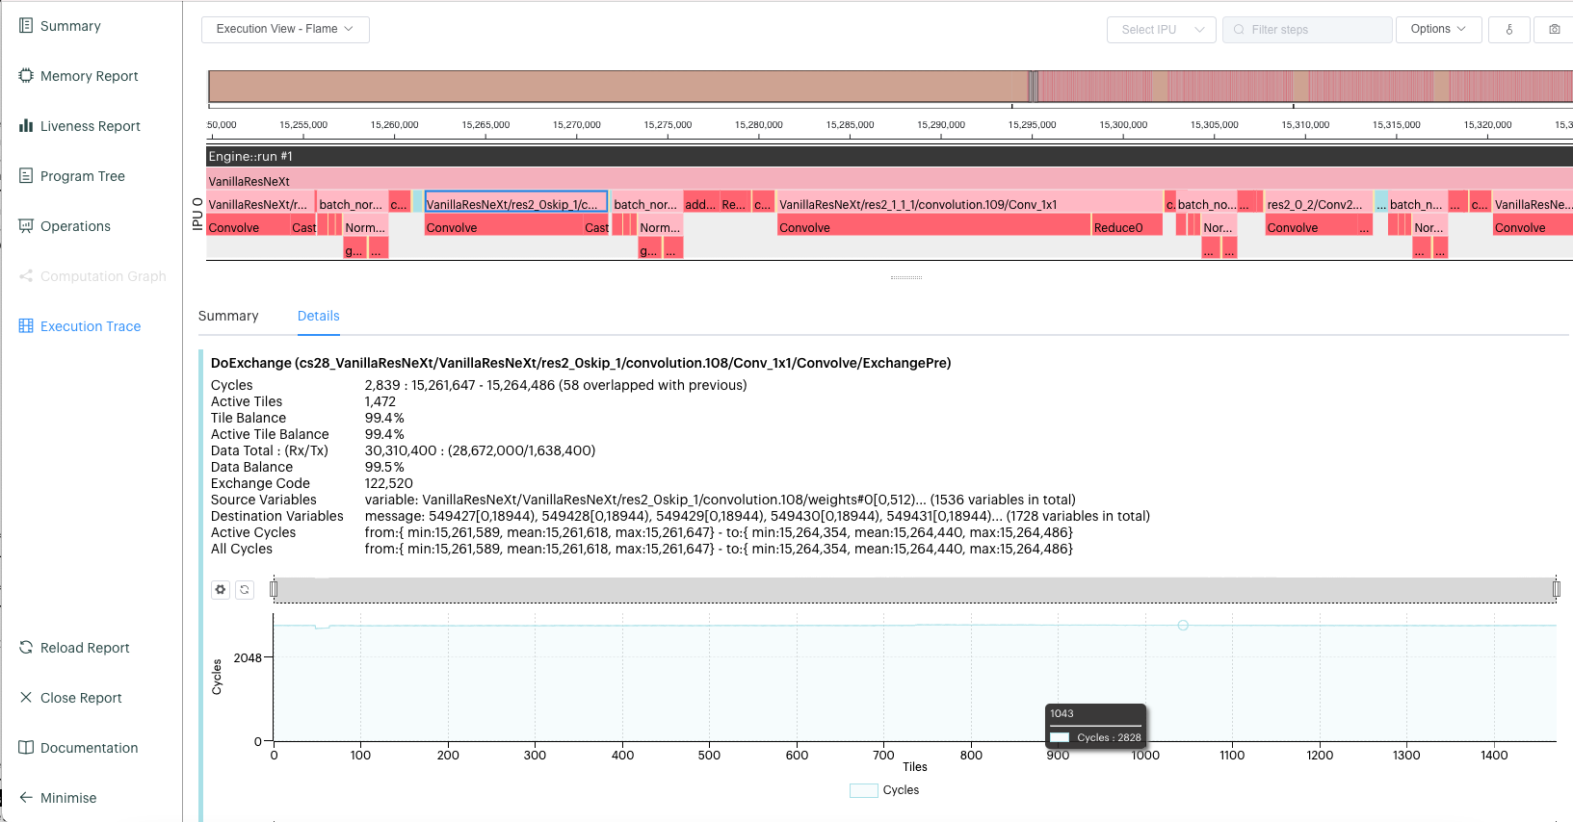The height and width of the screenshot is (822, 1573).
Task: Select the ReduceO block in flame graph
Action: (1126, 228)
